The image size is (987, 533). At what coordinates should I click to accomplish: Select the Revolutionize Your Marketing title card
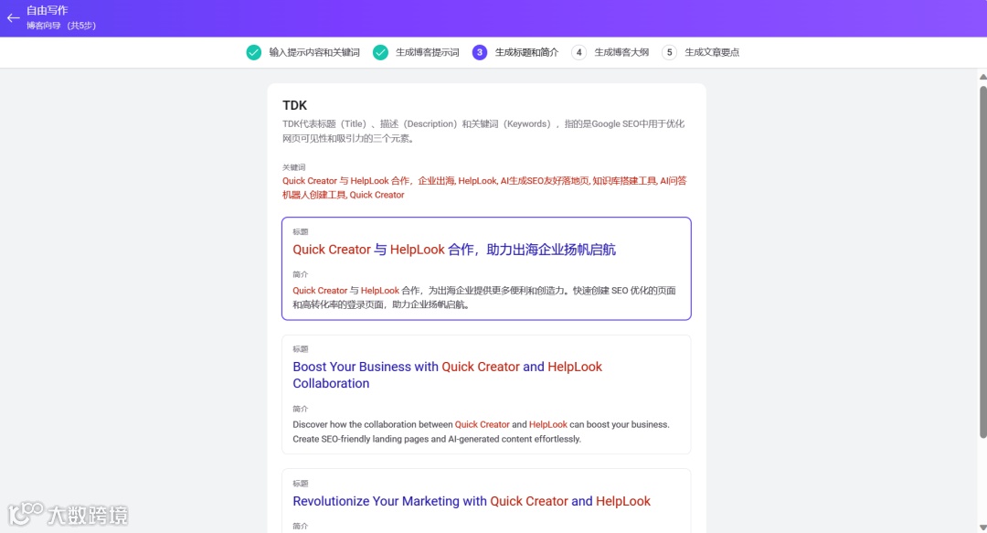point(486,499)
